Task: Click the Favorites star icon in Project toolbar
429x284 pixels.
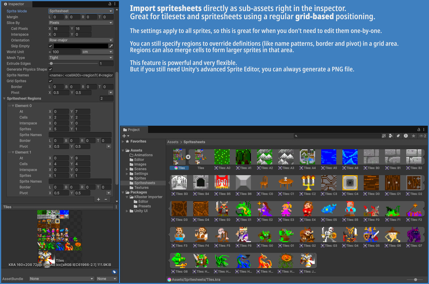Action: point(413,136)
